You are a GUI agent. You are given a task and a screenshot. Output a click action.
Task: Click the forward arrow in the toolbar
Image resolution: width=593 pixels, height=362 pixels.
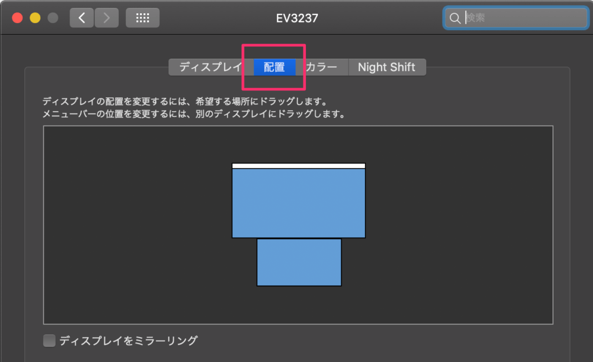click(106, 18)
